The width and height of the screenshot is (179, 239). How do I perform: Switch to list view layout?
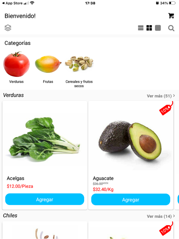tap(141, 28)
